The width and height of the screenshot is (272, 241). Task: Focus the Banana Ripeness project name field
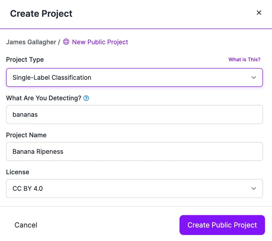tap(134, 151)
